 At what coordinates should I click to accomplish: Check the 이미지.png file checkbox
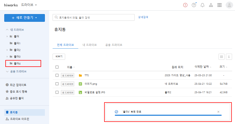coord(57,84)
